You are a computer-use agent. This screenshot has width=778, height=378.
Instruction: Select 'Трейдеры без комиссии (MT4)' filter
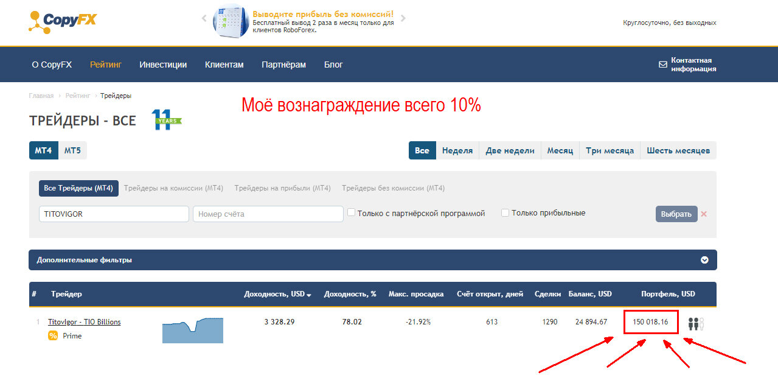[393, 189]
